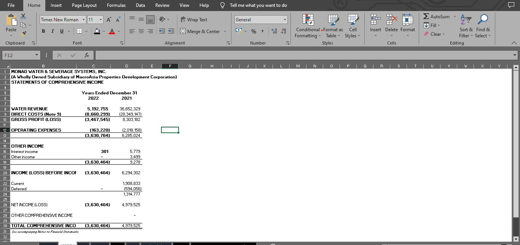Click the Paste clipboard icon

(x=11, y=21)
